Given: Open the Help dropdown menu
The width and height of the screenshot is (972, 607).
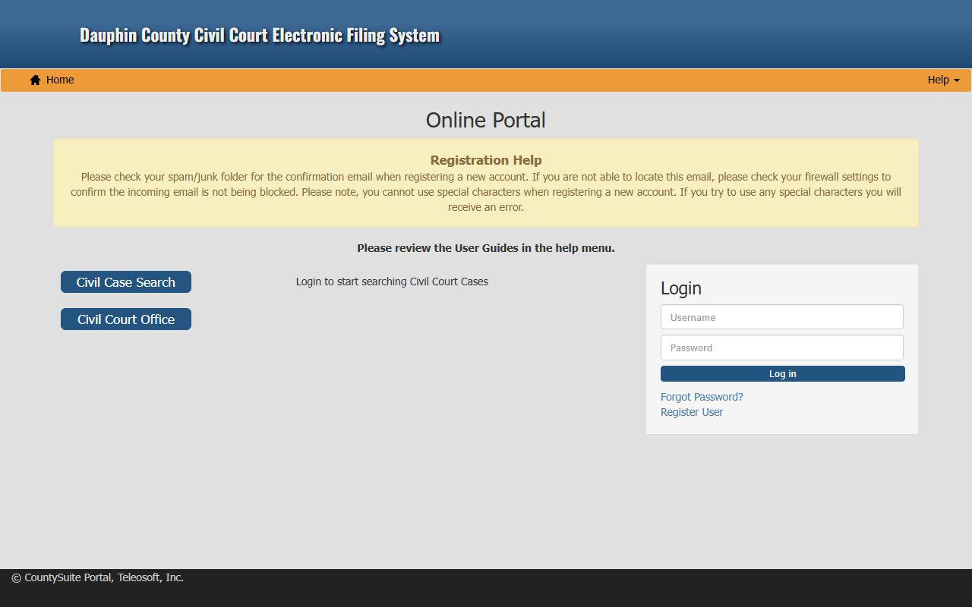Looking at the screenshot, I should coord(943,80).
